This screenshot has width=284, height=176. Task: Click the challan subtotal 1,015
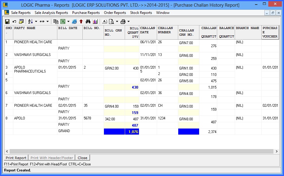212,87
